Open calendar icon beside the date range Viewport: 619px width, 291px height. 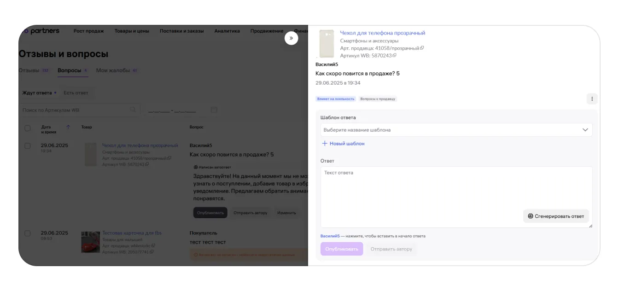coord(214,110)
